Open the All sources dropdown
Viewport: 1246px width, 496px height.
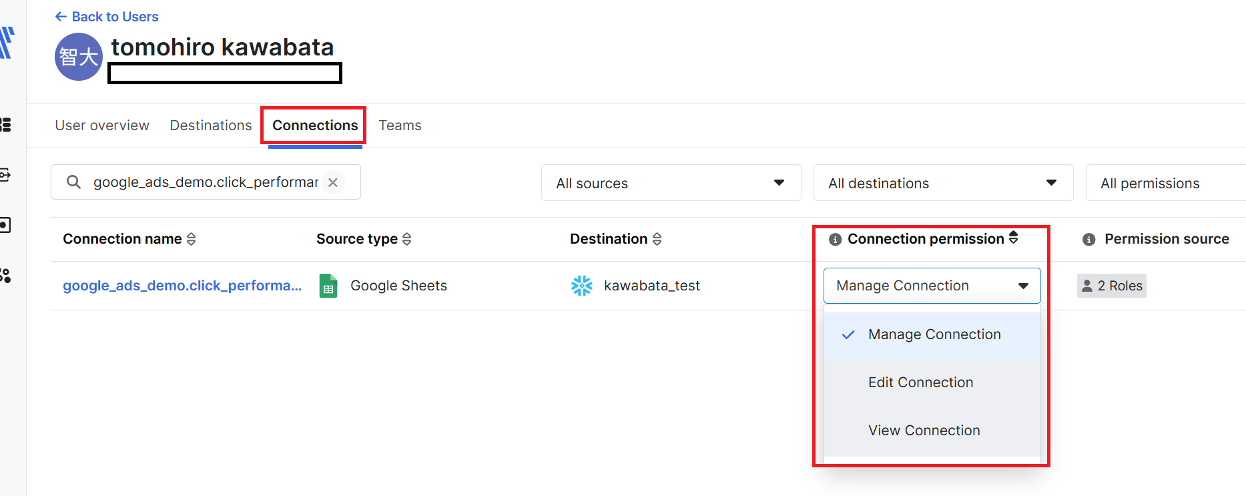671,183
